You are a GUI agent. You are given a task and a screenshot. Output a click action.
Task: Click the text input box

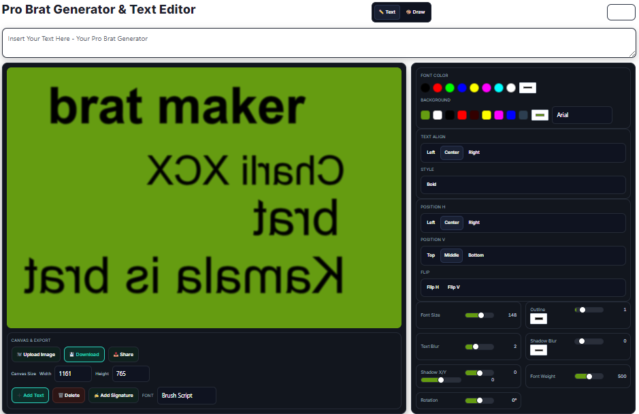point(318,43)
